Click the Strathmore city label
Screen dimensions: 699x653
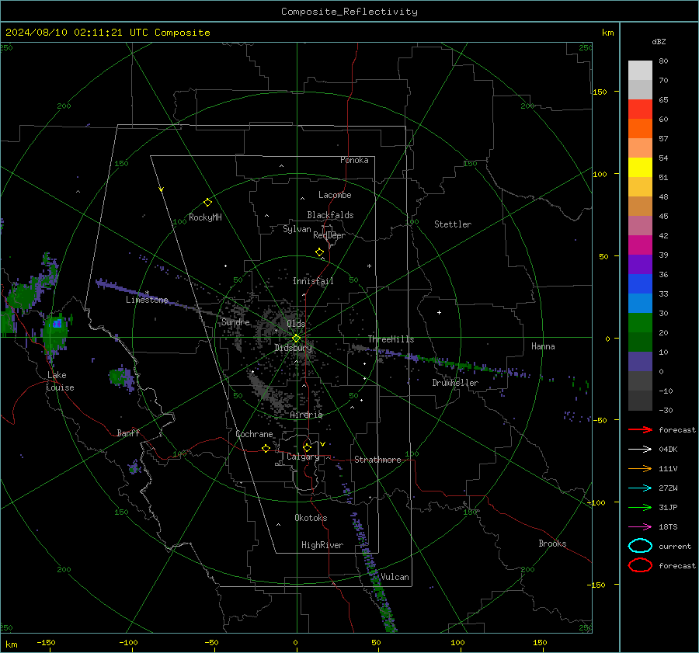[377, 460]
